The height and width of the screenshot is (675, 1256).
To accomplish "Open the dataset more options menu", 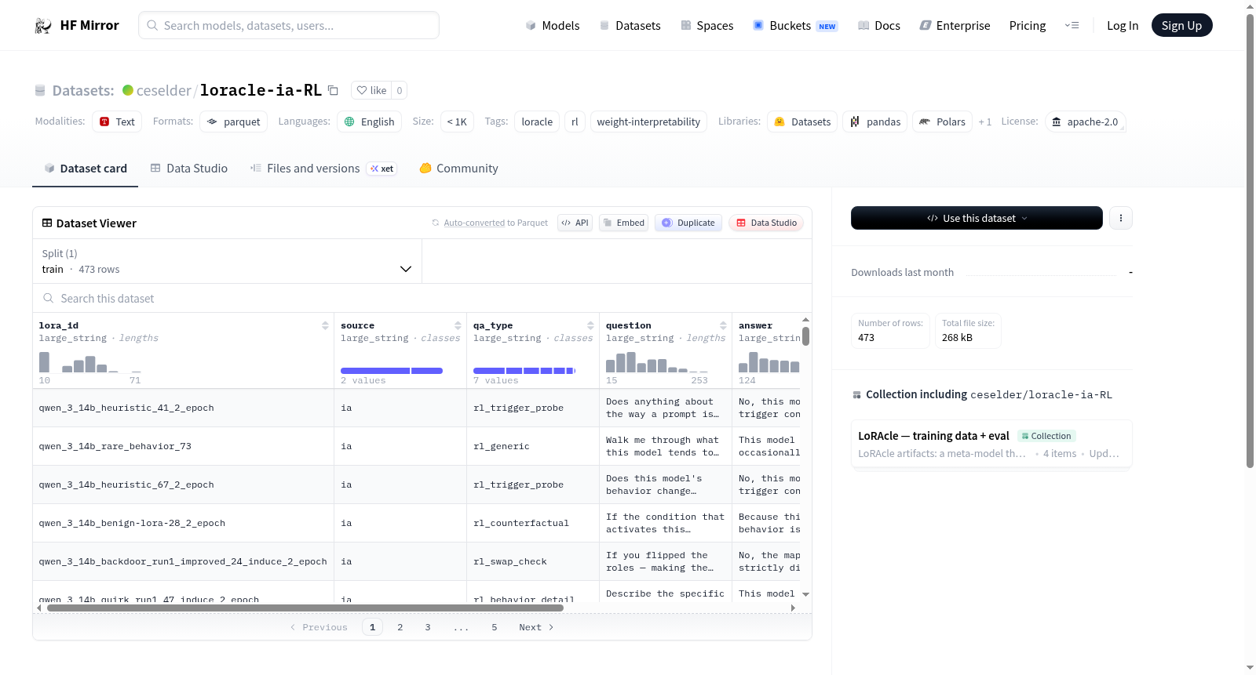I will [x=1121, y=218].
